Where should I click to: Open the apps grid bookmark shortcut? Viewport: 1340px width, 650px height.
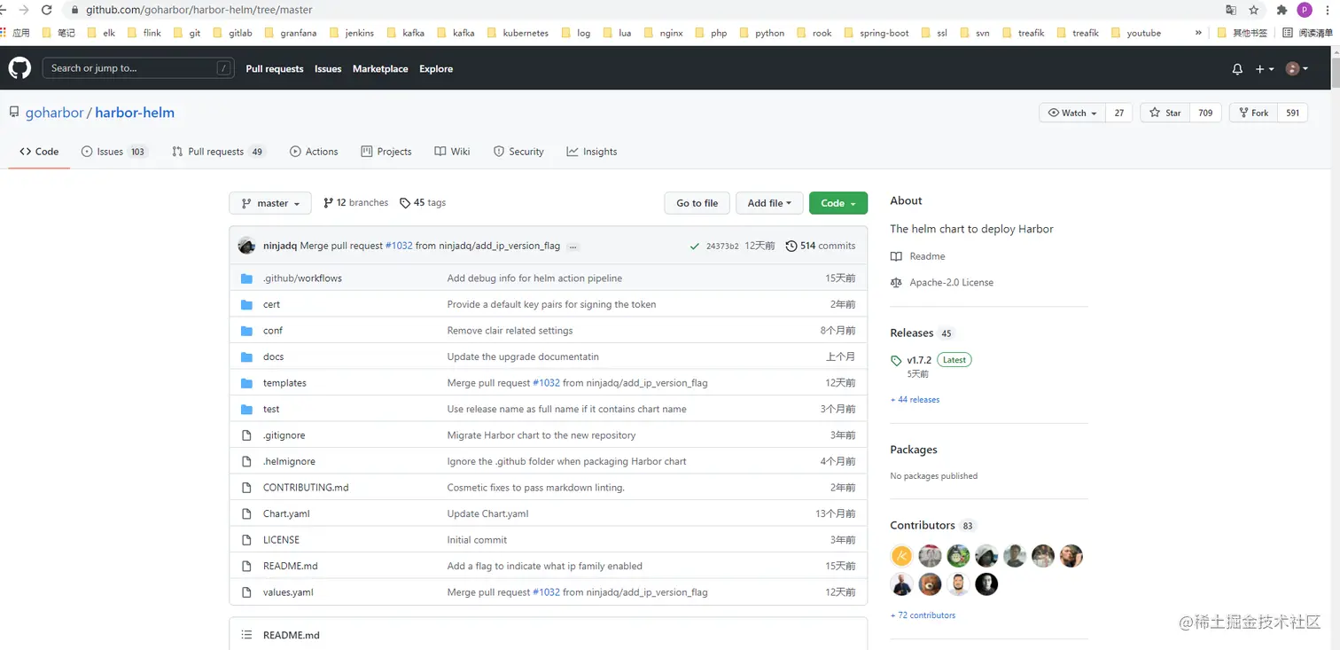point(16,33)
